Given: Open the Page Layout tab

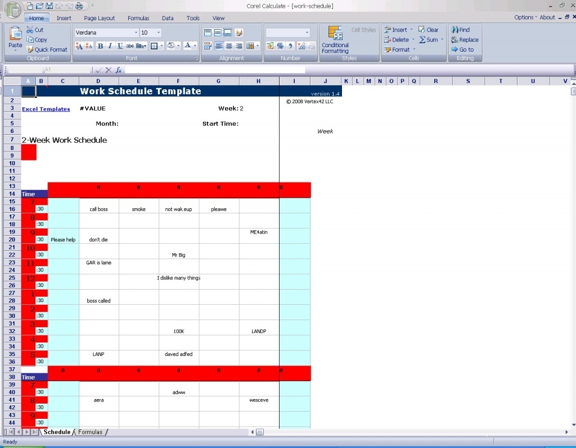Looking at the screenshot, I should point(99,17).
